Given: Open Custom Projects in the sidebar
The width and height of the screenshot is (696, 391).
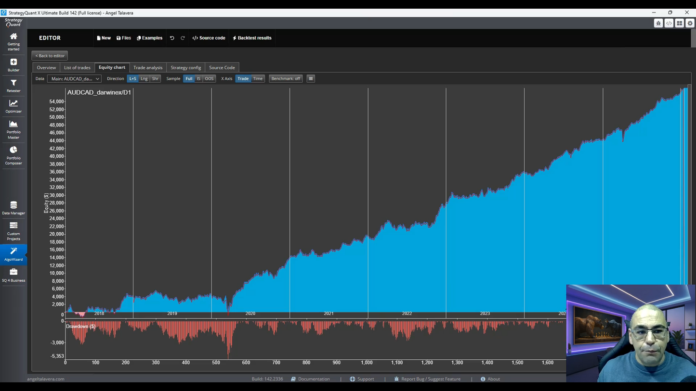Looking at the screenshot, I should coord(13,231).
